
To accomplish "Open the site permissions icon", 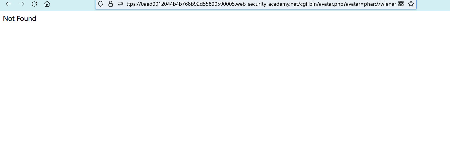I will [x=121, y=4].
